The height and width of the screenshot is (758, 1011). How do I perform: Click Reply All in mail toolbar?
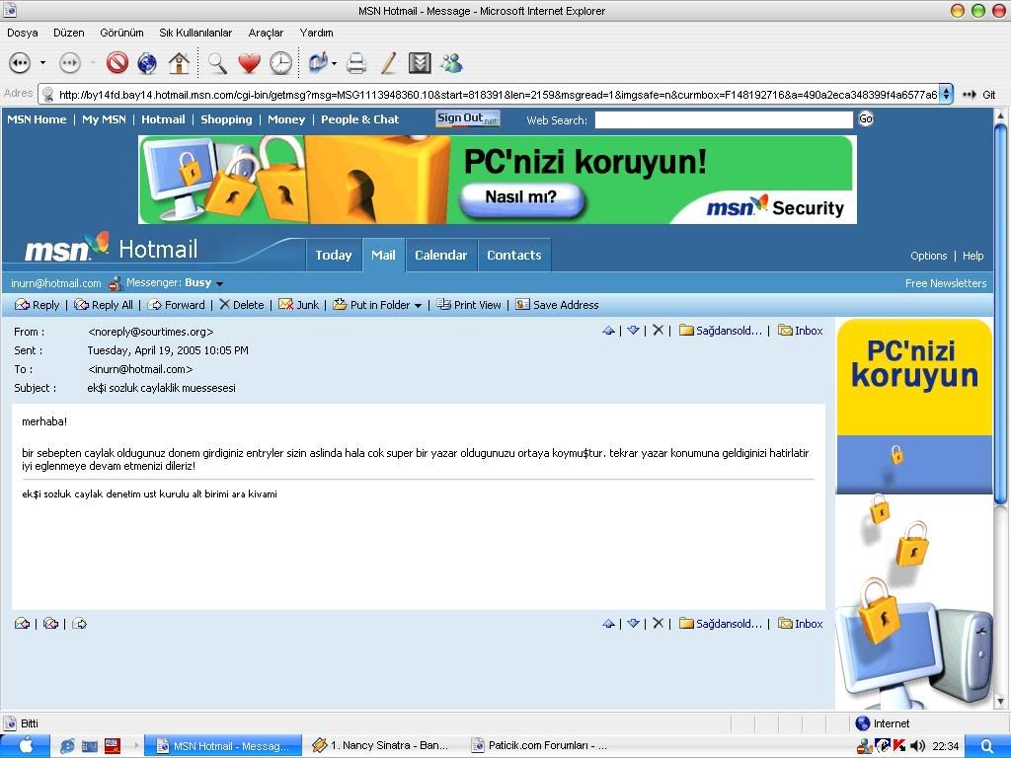click(x=103, y=305)
